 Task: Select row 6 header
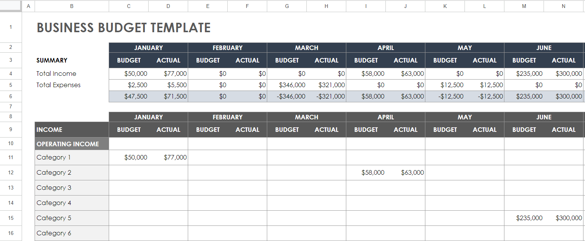[11, 96]
